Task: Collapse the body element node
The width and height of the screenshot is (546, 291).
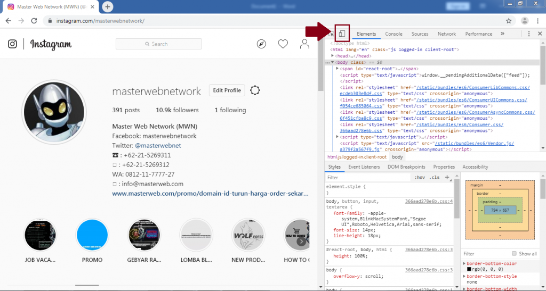Action: pyautogui.click(x=333, y=62)
